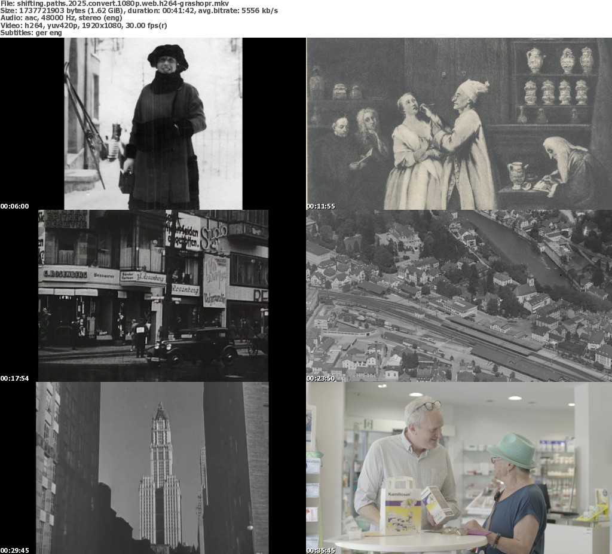Click the Subtitles ger eng line
This screenshot has width=612, height=554.
click(x=32, y=32)
